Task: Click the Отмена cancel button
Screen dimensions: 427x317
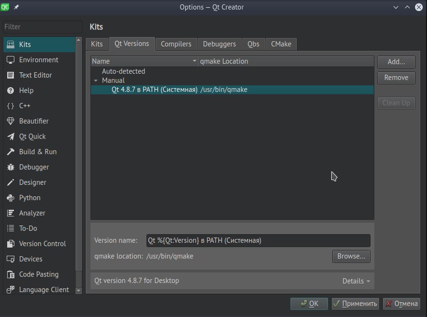Action: [402, 304]
